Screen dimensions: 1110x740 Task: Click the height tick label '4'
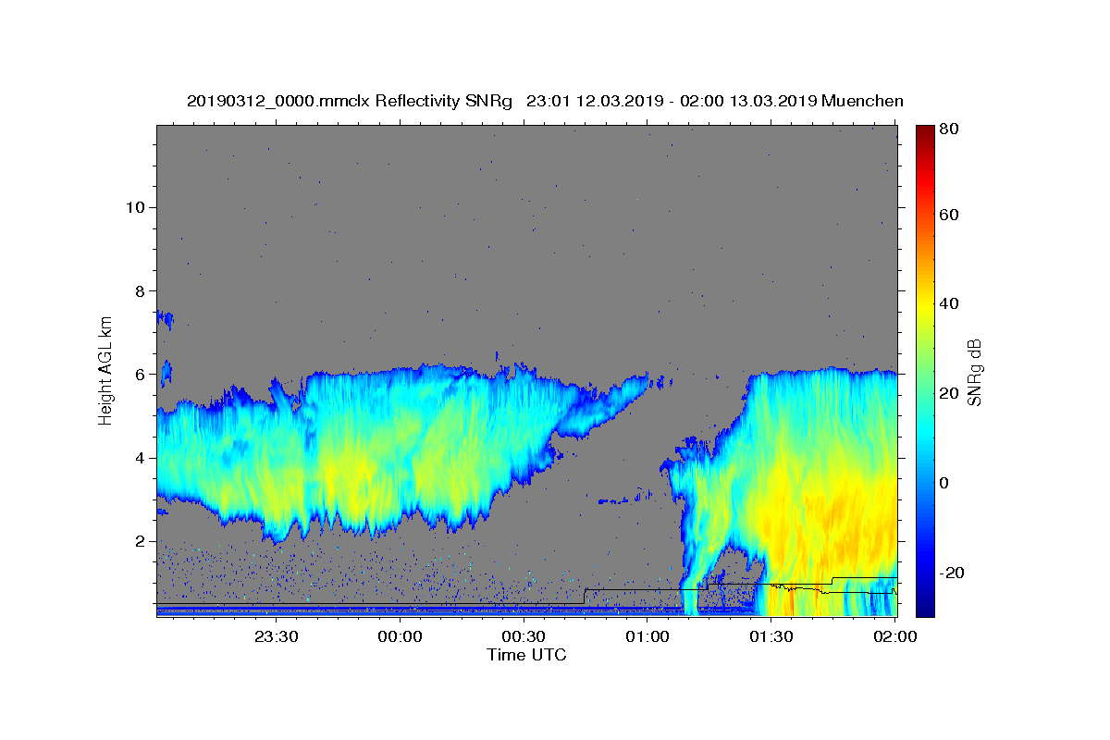coord(140,458)
